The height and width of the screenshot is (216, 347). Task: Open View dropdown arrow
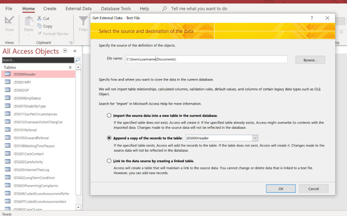coord(10,35)
